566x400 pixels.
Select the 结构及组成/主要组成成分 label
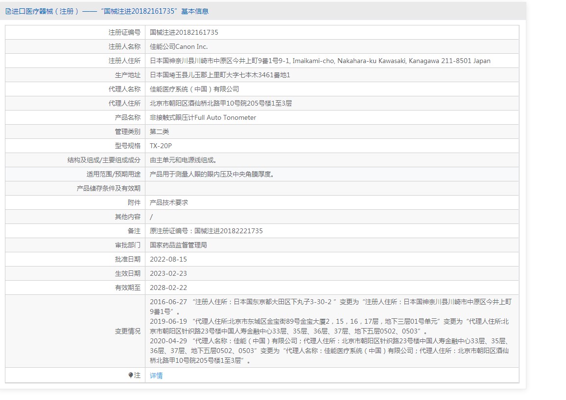(104, 160)
